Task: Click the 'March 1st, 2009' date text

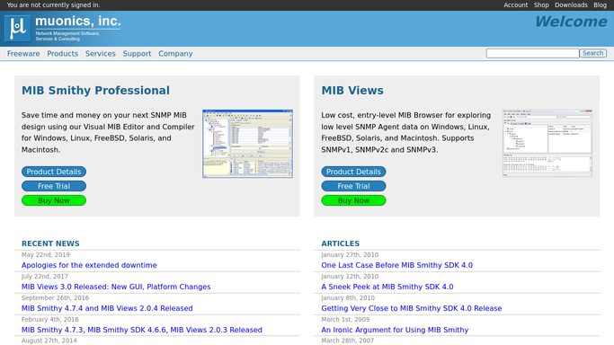Action: pyautogui.click(x=345, y=319)
